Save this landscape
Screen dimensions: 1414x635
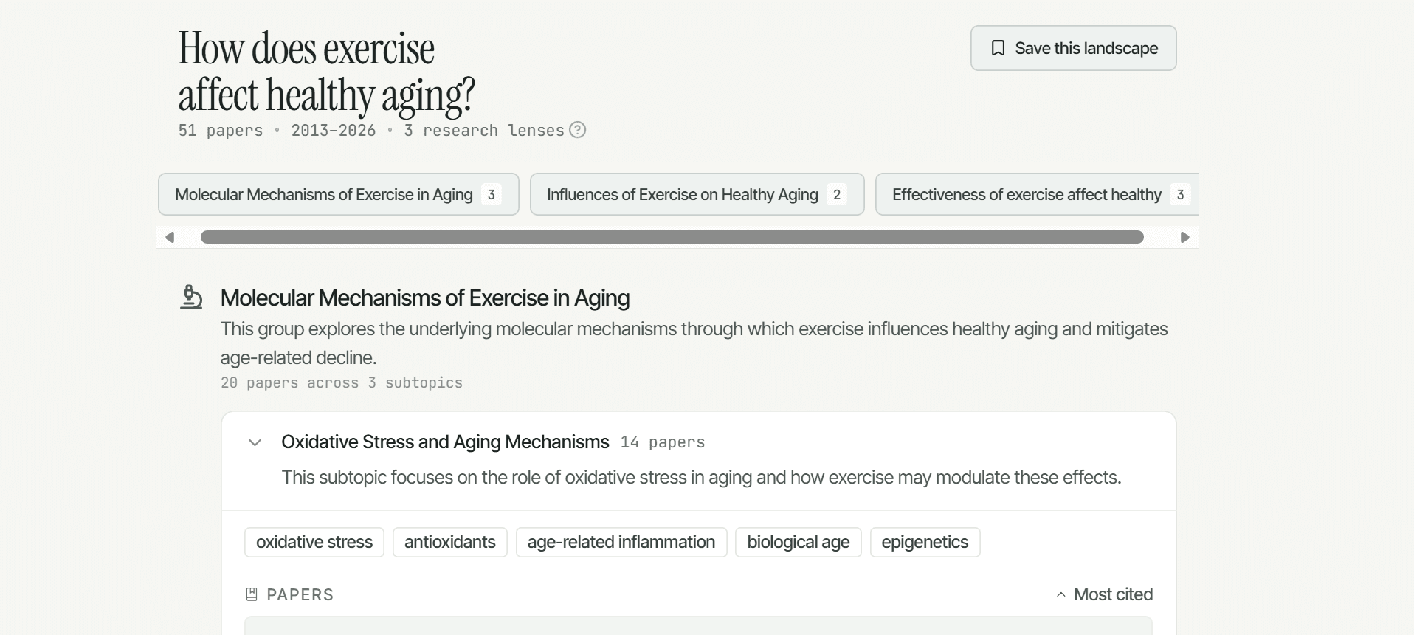tap(1074, 48)
